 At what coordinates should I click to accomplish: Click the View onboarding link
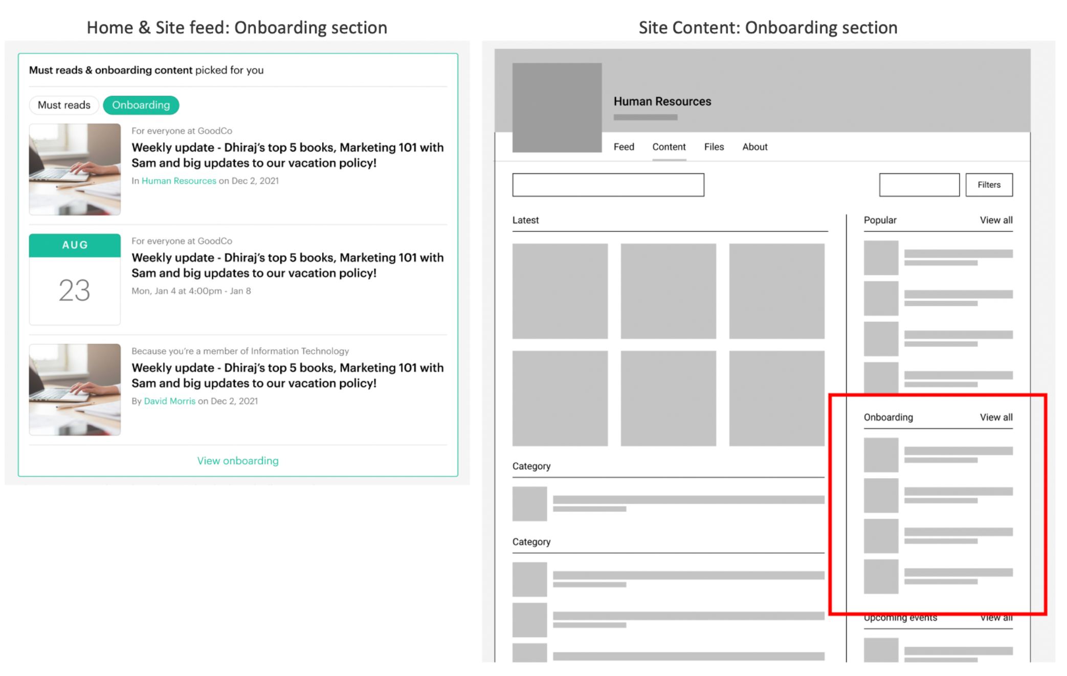[238, 461]
